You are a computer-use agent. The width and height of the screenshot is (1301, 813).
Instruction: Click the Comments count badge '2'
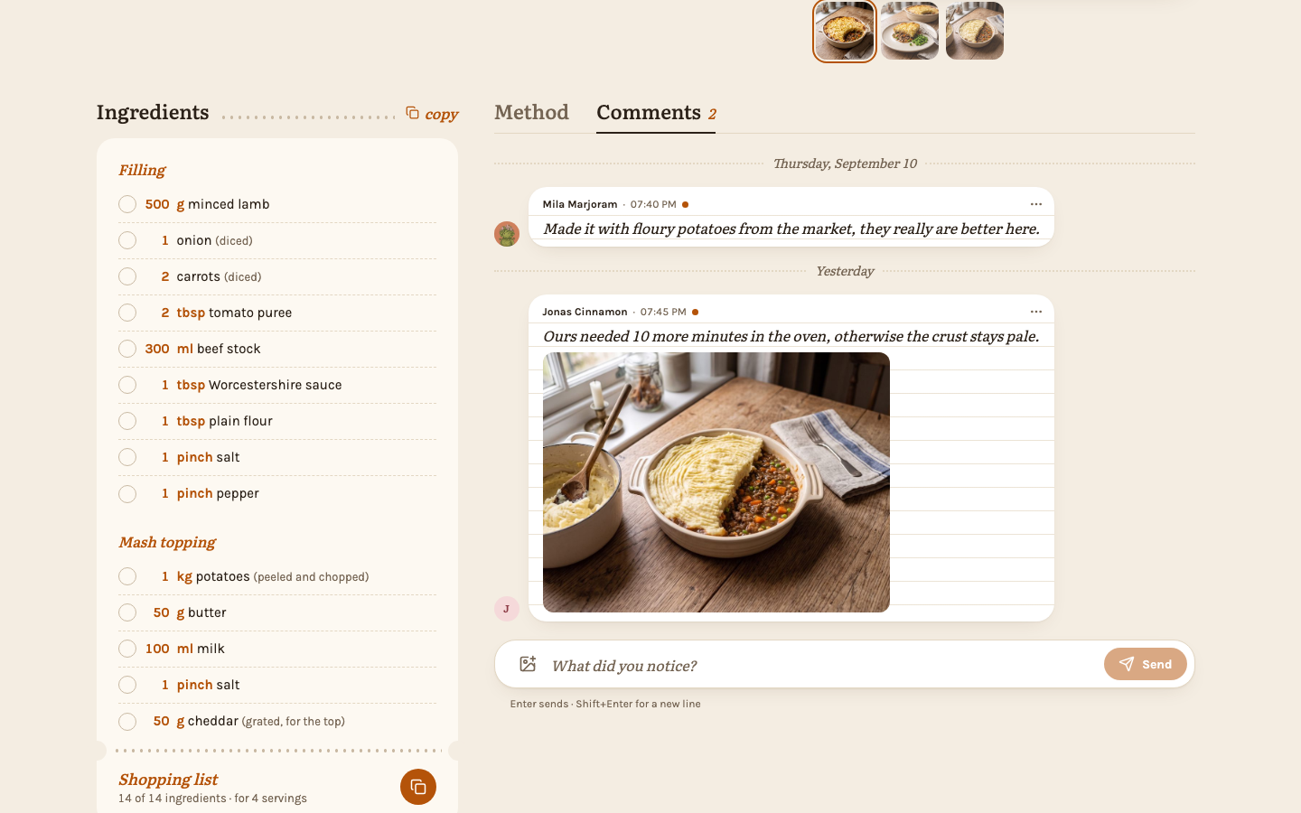click(712, 114)
